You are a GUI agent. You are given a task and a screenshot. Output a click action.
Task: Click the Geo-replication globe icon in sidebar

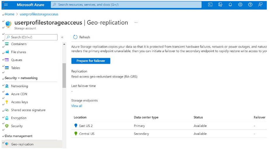point(7,144)
